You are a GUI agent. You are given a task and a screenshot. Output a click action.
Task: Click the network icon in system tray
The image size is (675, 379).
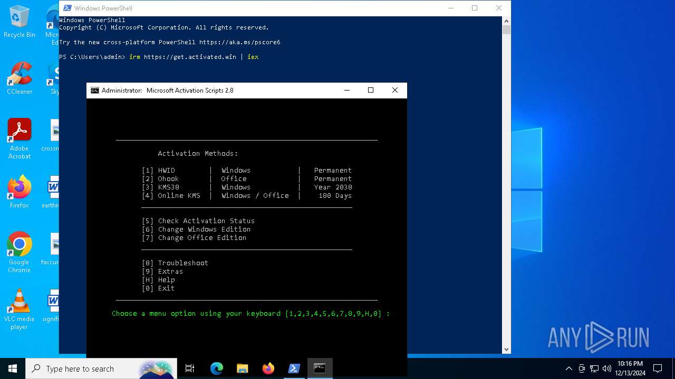594,368
